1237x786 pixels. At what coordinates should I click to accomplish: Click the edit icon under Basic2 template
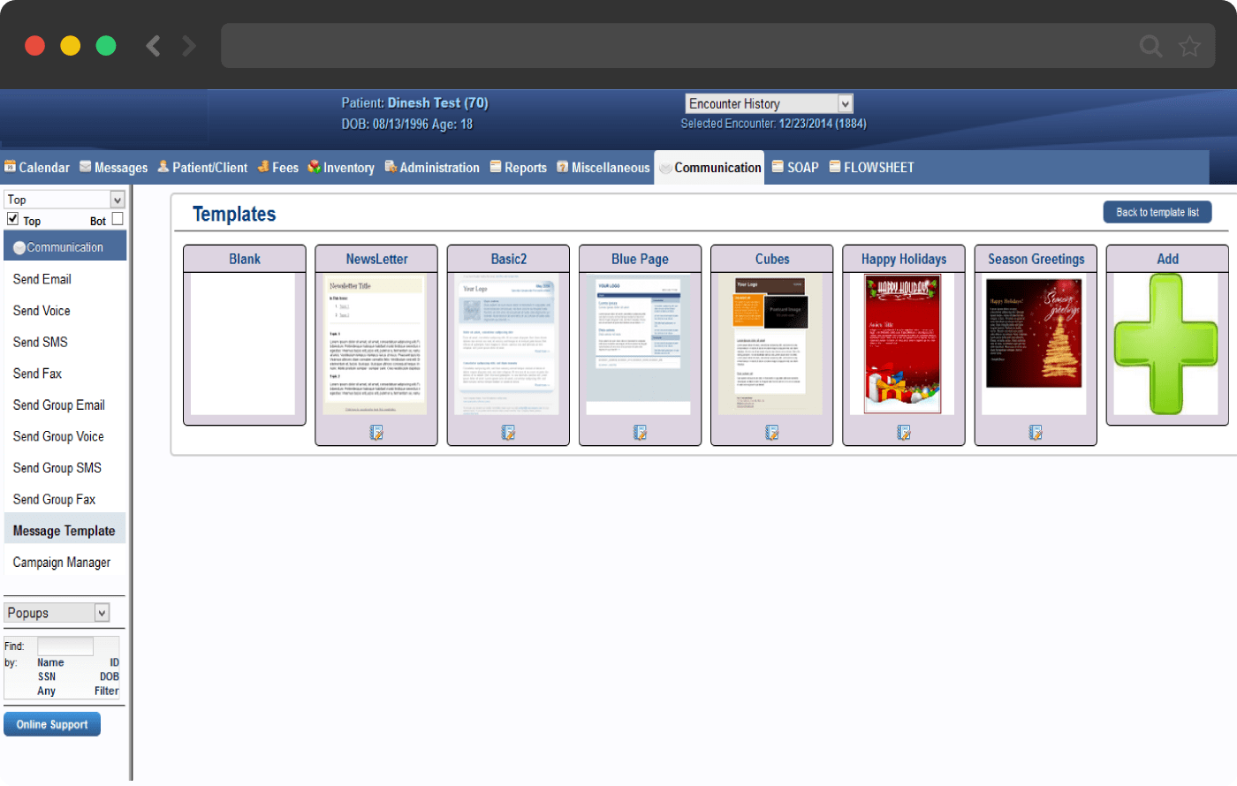(x=508, y=432)
